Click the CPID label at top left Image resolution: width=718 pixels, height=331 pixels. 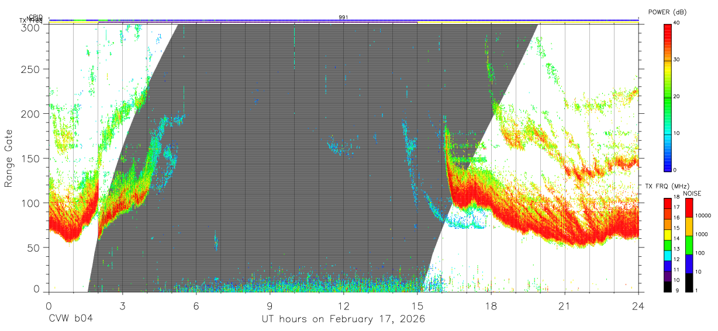pyautogui.click(x=35, y=17)
